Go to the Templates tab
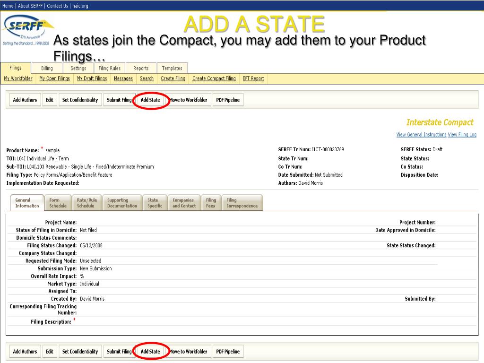The width and height of the screenshot is (484, 363). point(172,68)
